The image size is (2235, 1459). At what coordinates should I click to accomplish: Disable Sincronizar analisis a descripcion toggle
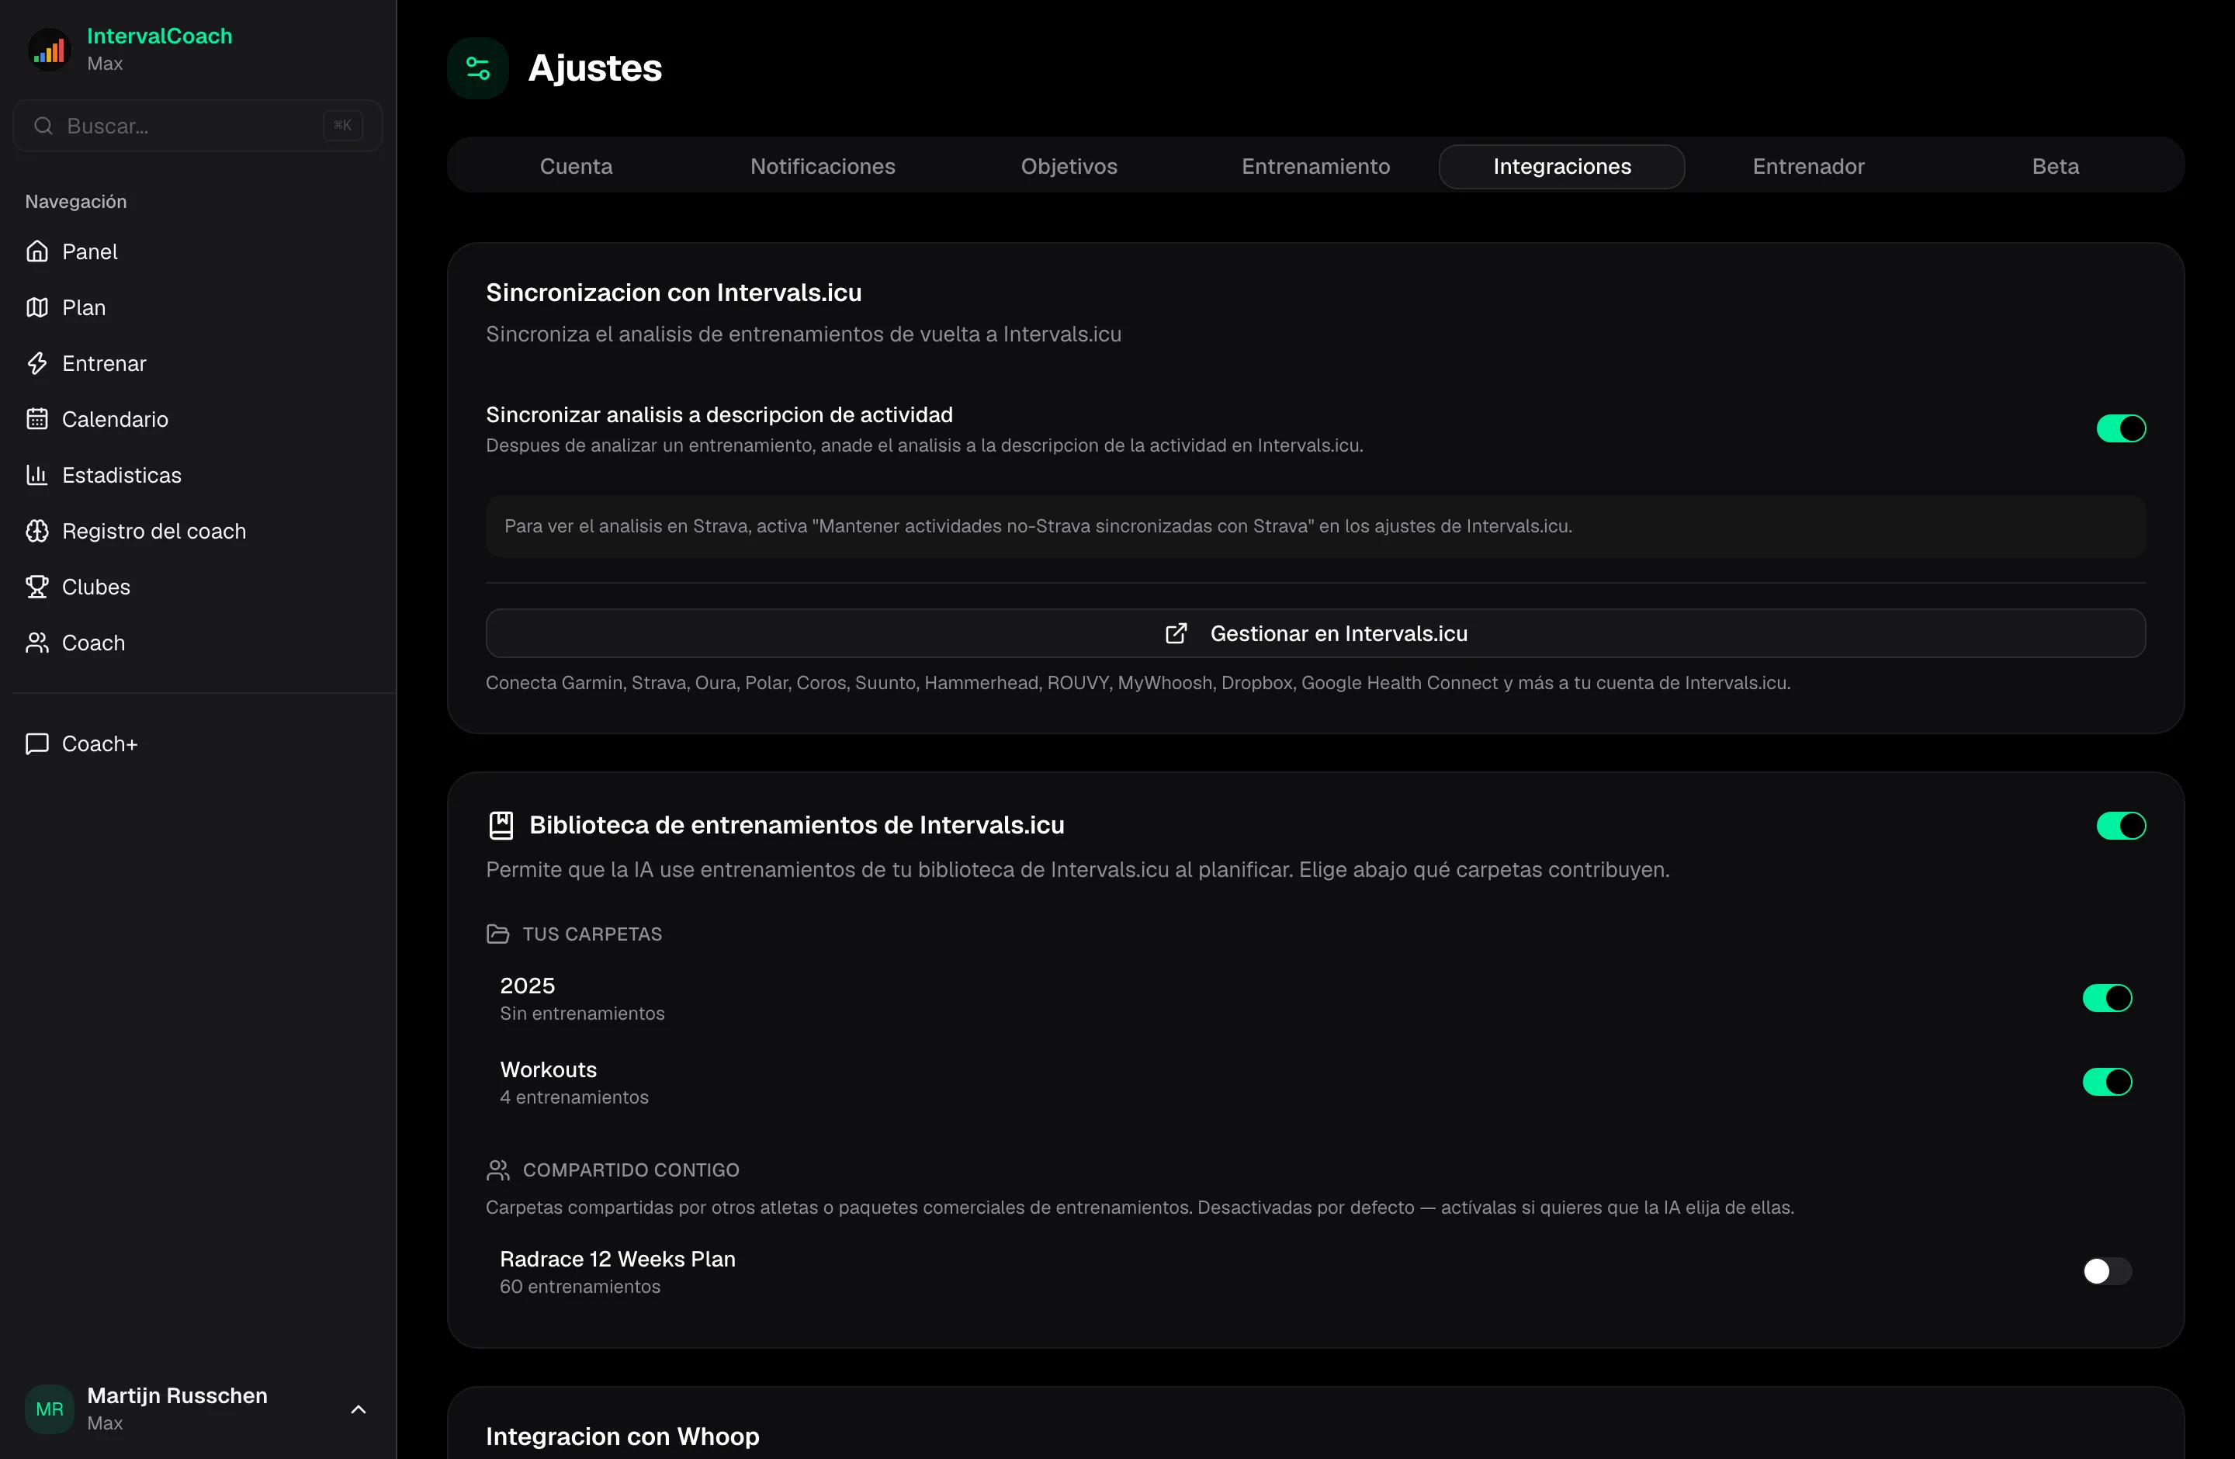(x=2120, y=428)
